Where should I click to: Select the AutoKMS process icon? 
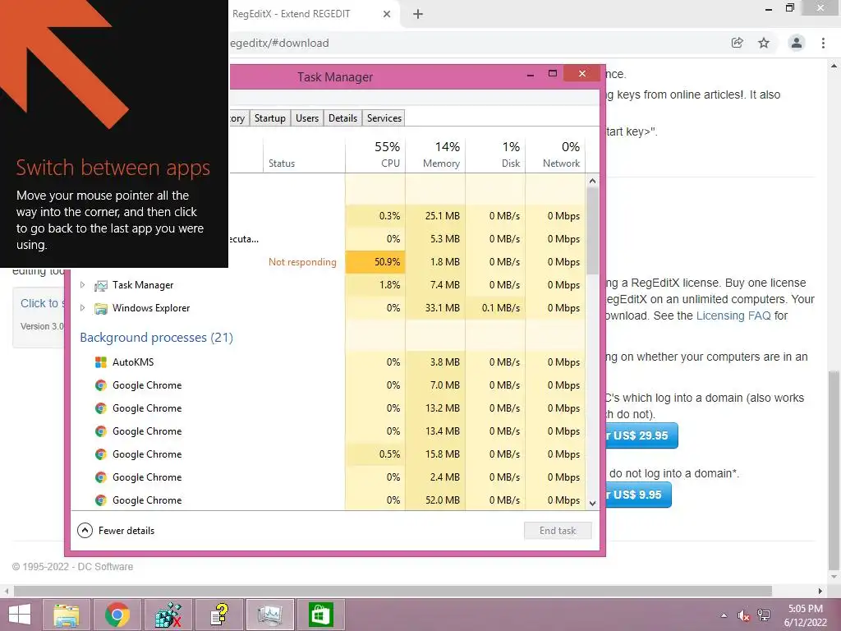point(100,362)
